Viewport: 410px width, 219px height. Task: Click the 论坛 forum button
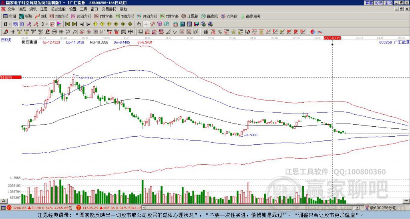tap(378, 3)
